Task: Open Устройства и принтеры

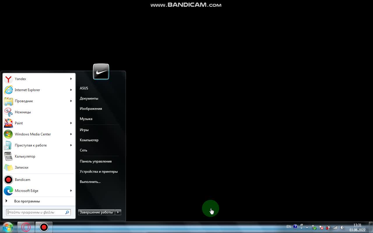Action: coord(99,172)
